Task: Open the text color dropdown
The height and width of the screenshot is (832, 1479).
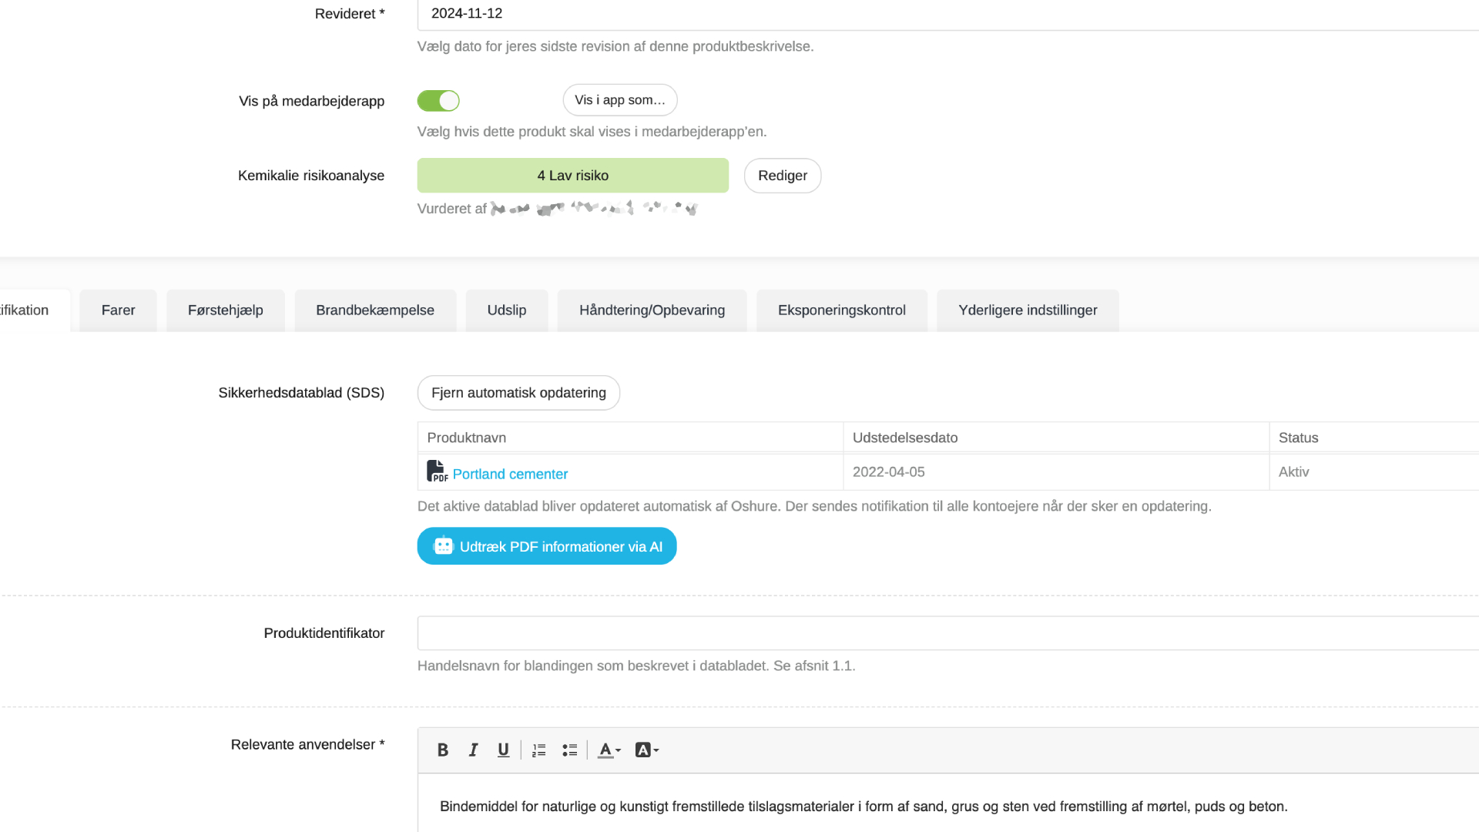Action: [x=609, y=750]
